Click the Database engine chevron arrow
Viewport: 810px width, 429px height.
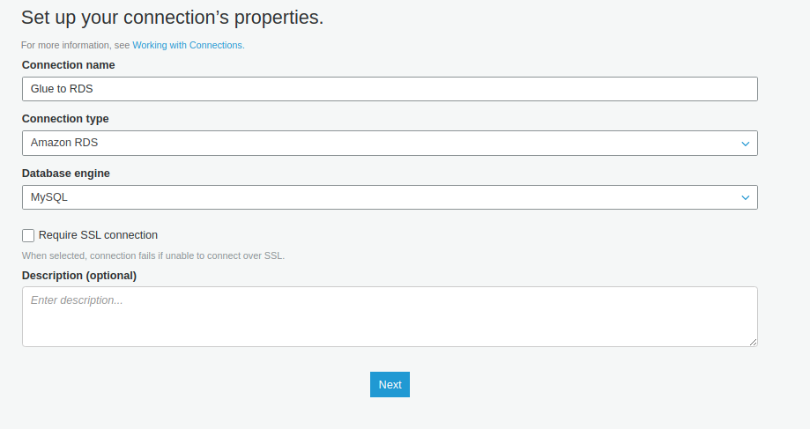tap(745, 197)
